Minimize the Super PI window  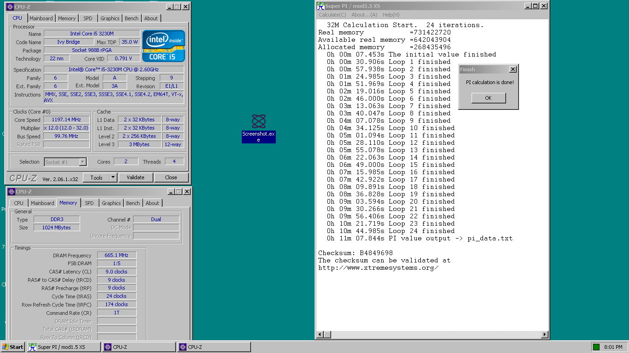(x=528, y=6)
